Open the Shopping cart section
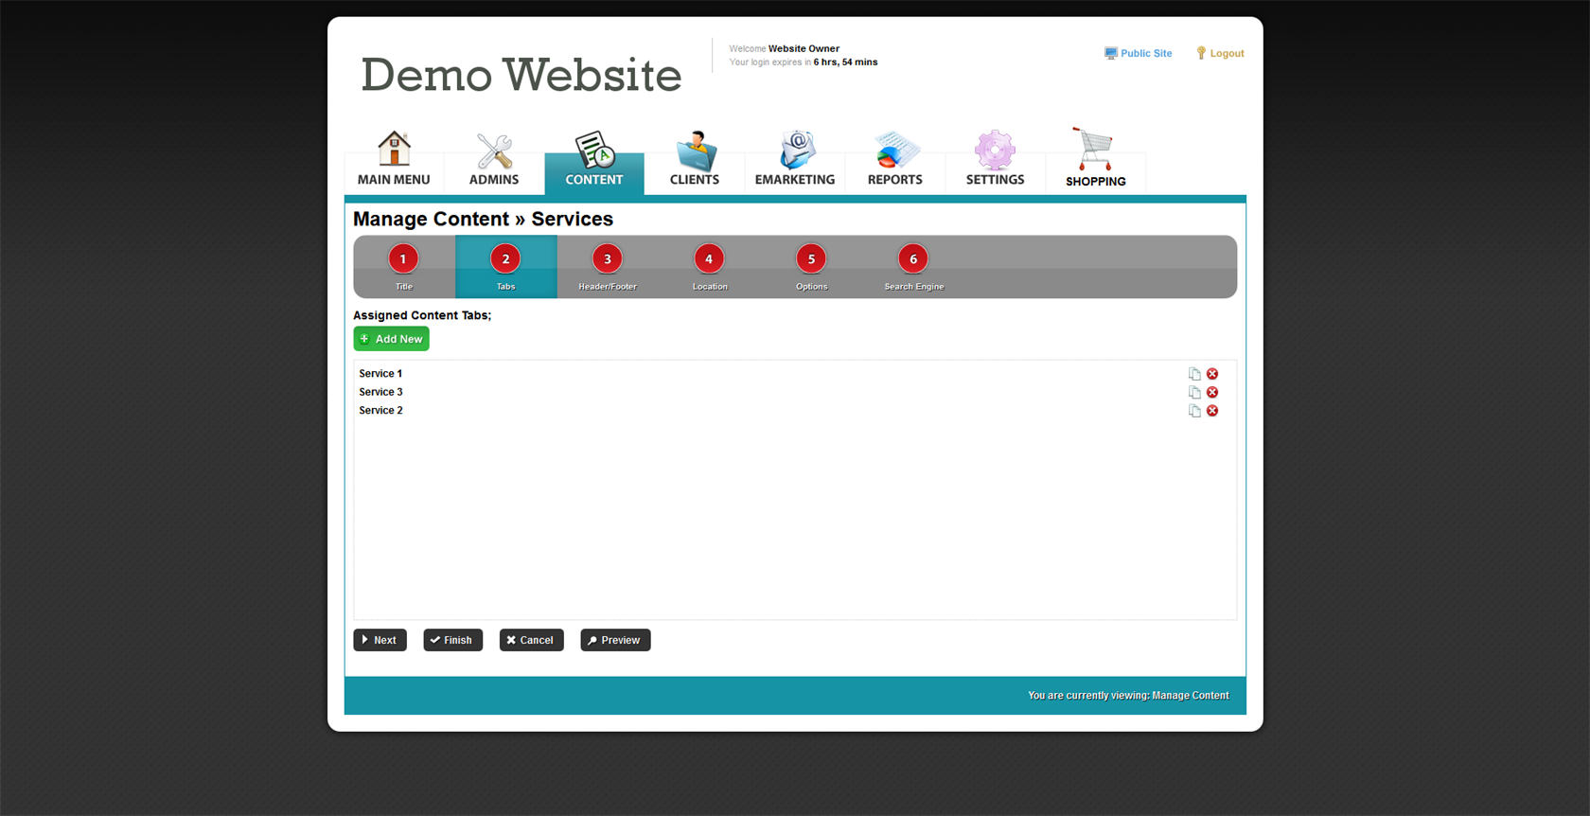Screen dimensions: 1590x816 [x=1095, y=159]
